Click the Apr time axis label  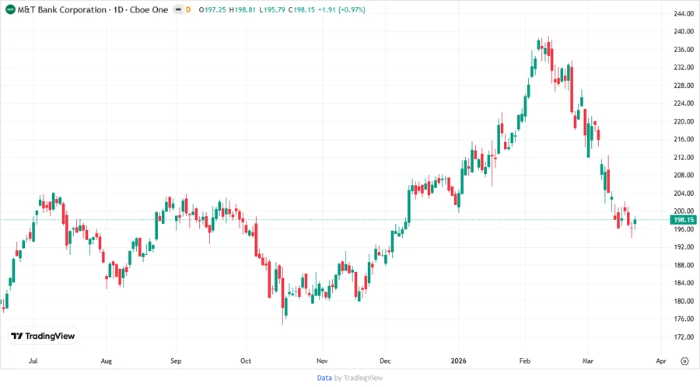click(x=661, y=361)
